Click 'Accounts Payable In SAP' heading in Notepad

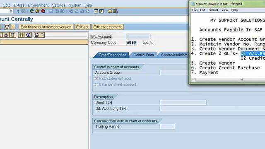(231, 30)
